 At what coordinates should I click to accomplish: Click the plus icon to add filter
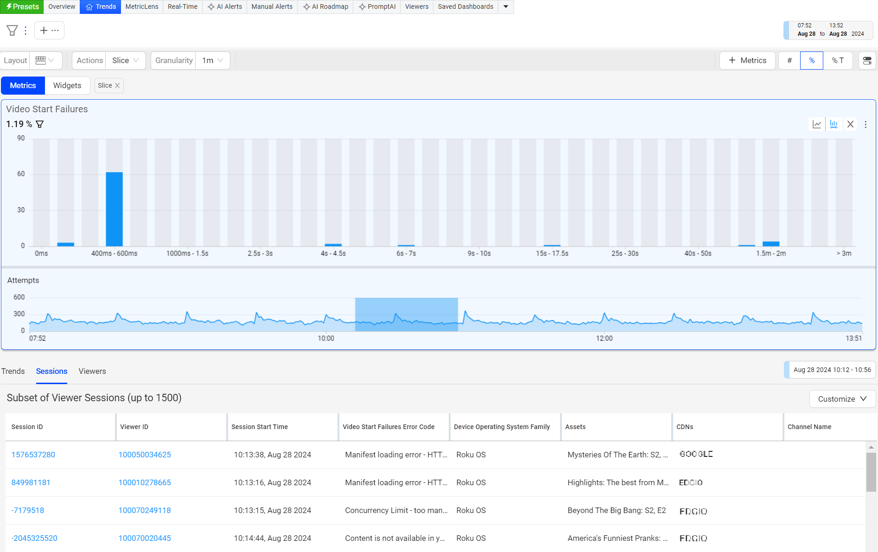[x=44, y=31]
